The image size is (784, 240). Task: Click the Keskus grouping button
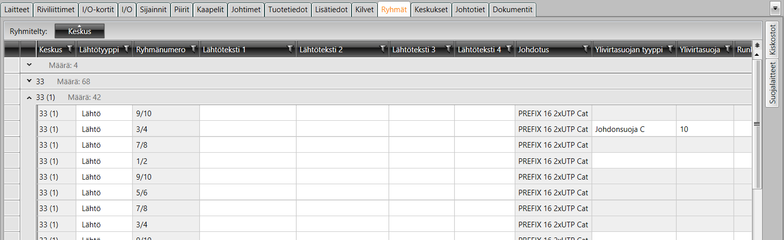79,31
